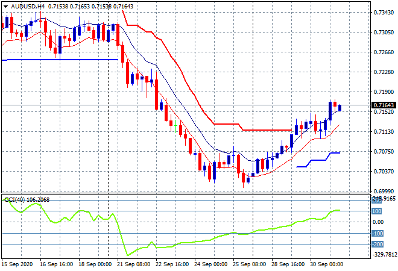Viewport: 398px width, 271px height.
Task: Click the CCI(40) indicator label
Action: (x=15, y=199)
